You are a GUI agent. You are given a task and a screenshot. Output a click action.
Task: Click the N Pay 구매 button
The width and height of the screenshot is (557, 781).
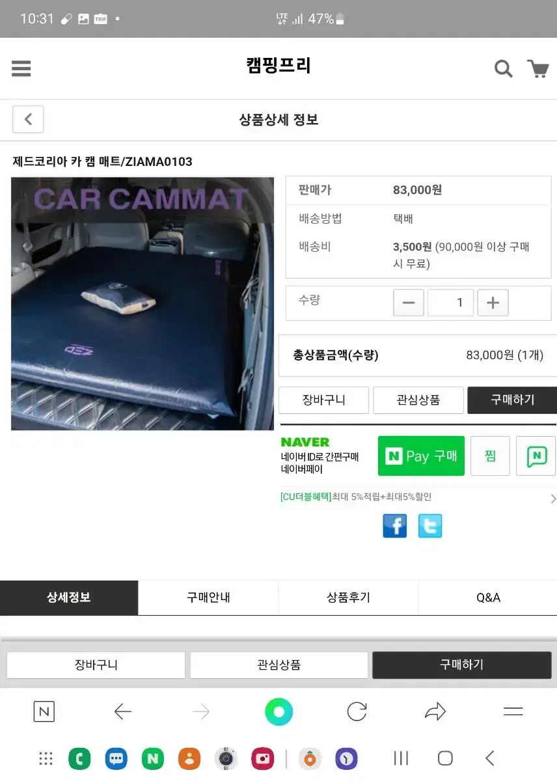[x=421, y=456]
